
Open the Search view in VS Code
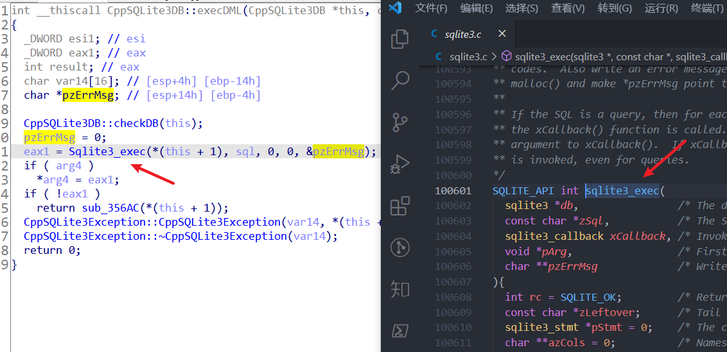[x=399, y=81]
